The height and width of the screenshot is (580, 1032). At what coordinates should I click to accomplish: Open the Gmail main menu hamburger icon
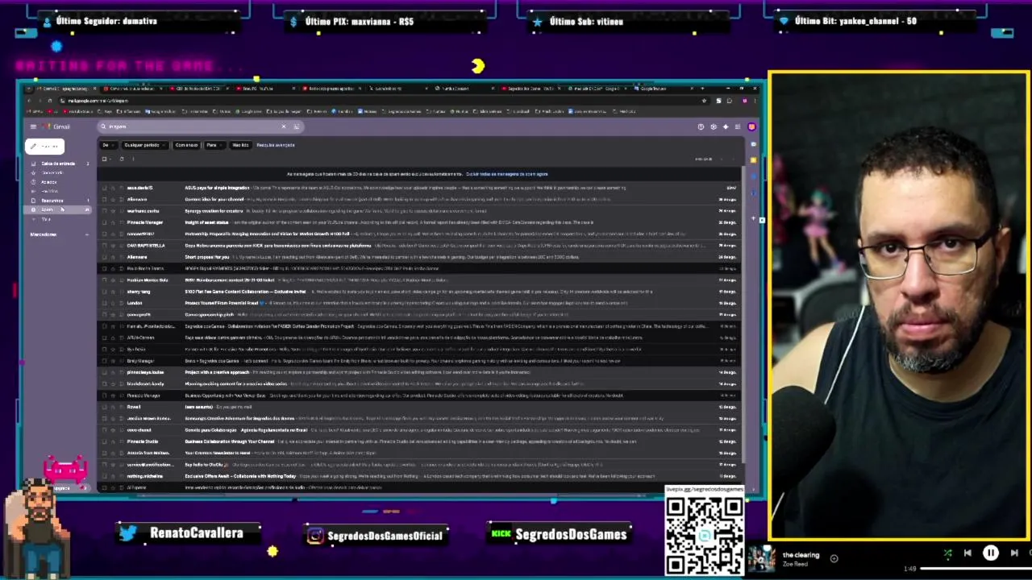pyautogui.click(x=33, y=126)
